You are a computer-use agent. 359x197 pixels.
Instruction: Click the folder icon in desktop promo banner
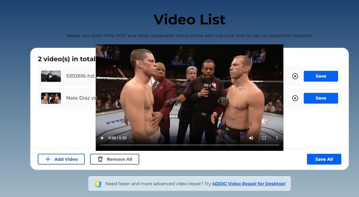[98, 184]
